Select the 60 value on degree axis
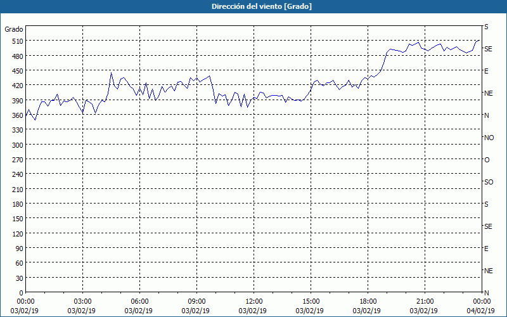Screen dimensions: 507x317 (20, 263)
